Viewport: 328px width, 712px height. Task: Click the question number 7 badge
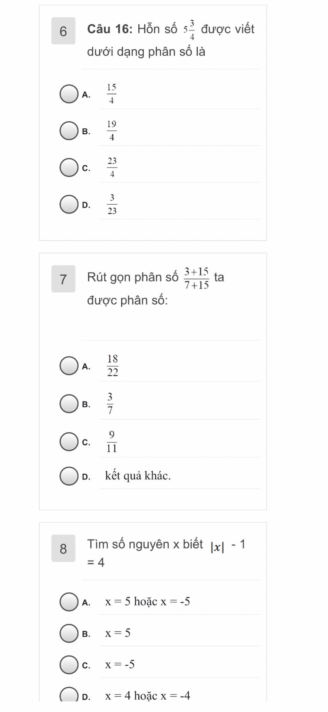coord(63,279)
